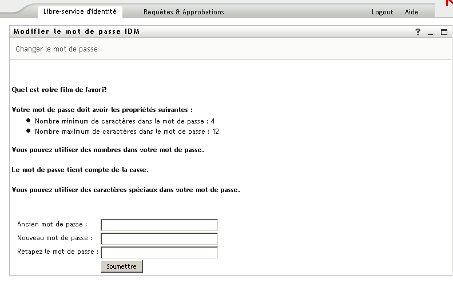Click the Modifier le mot de passe IDM title
This screenshot has width=453, height=287.
[77, 32]
